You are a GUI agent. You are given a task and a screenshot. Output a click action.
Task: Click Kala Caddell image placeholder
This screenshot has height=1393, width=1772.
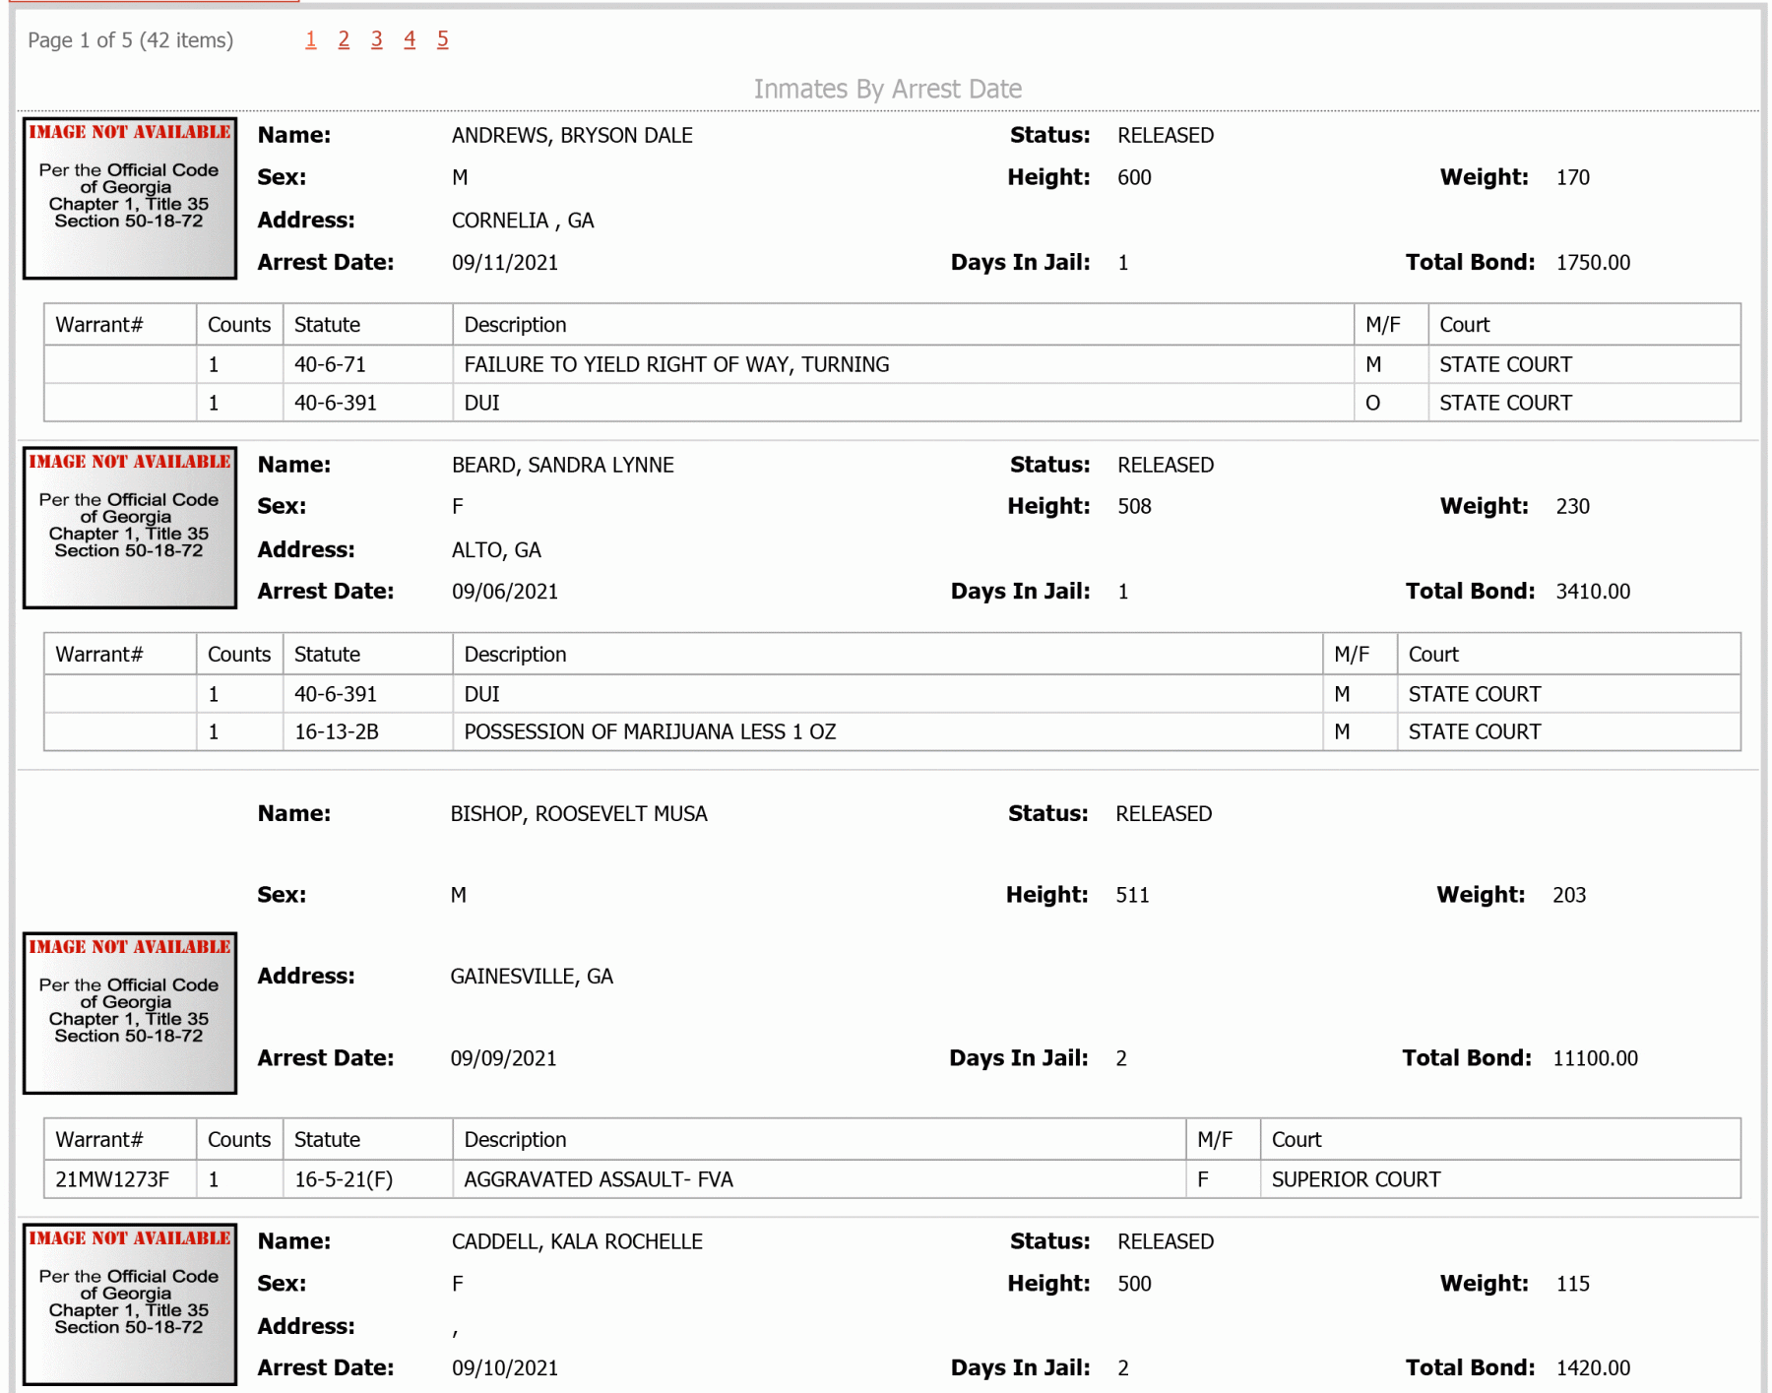click(130, 1304)
